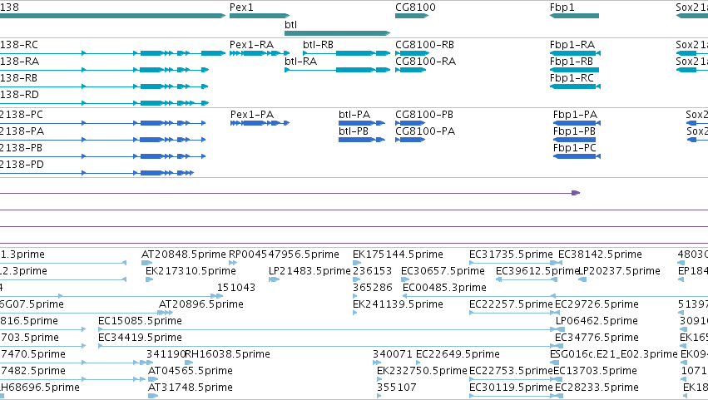Screen dimensions: 708x400
Task: Open the EC34776.5prime EST label
Action: pyautogui.click(x=597, y=338)
